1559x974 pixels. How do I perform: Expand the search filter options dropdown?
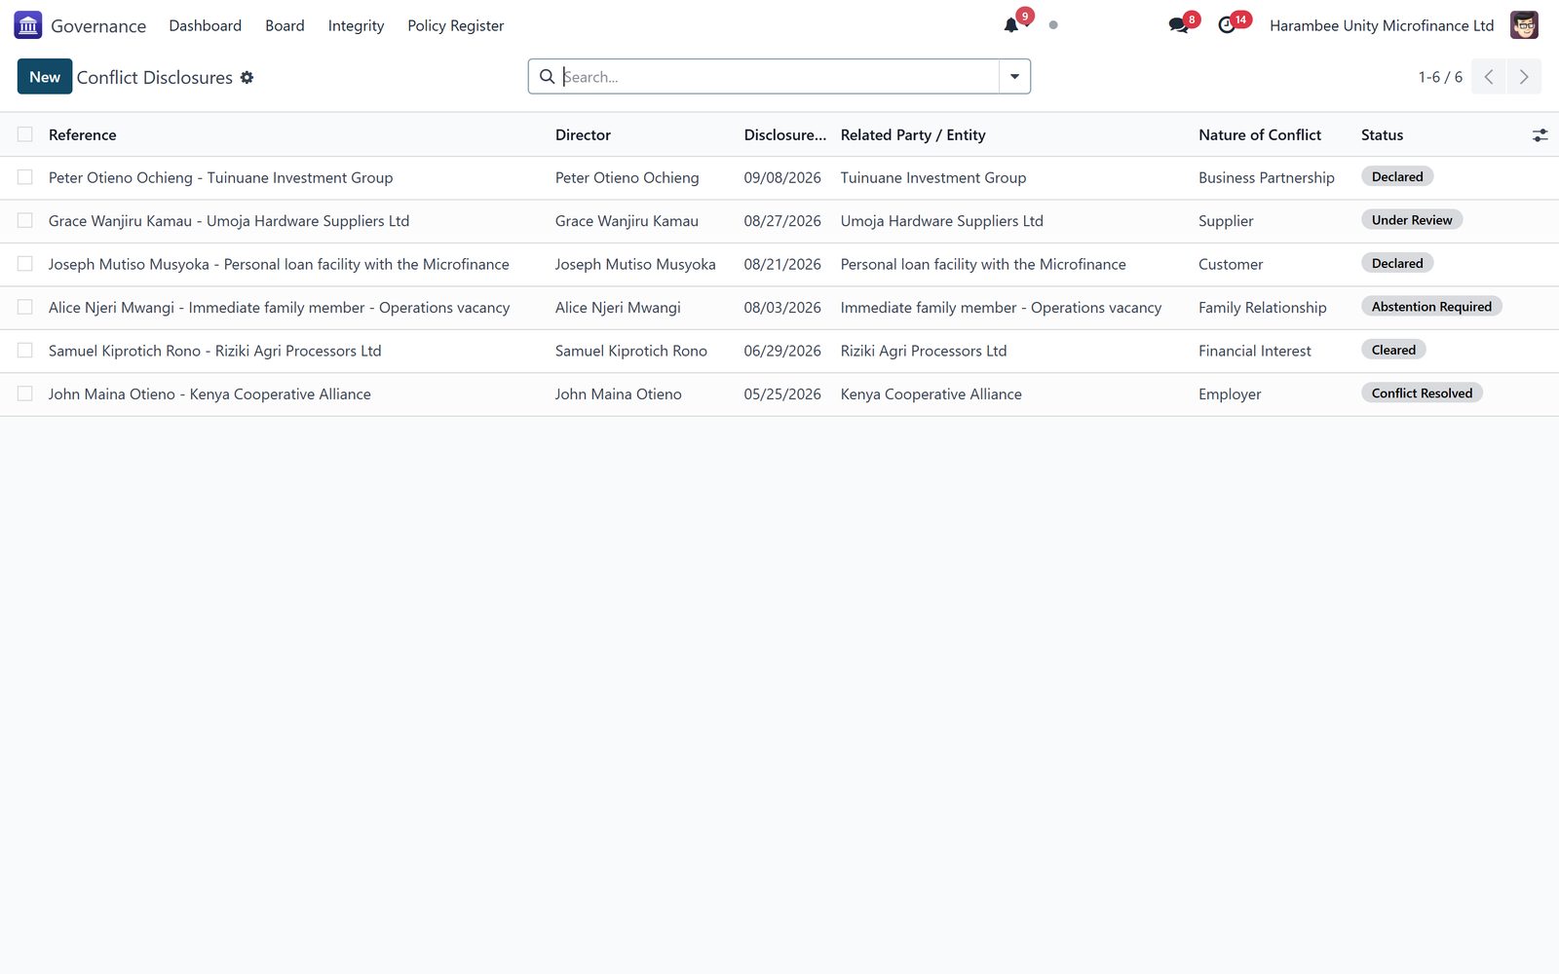[x=1014, y=77]
